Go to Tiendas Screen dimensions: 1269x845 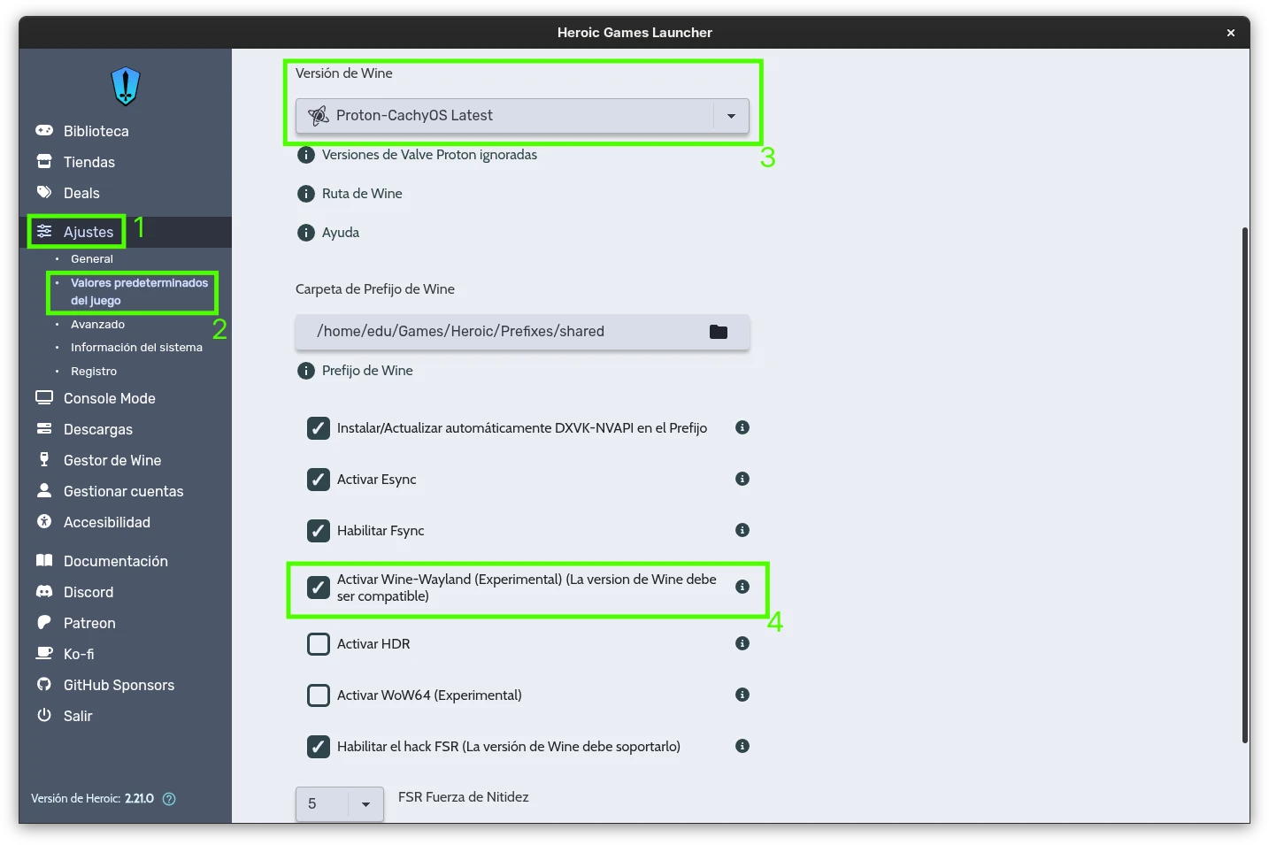tap(89, 162)
